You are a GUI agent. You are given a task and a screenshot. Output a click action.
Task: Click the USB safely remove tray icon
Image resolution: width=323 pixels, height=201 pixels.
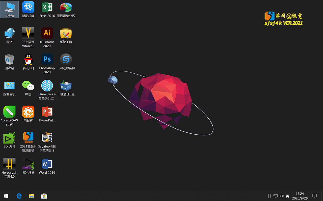[269, 196]
